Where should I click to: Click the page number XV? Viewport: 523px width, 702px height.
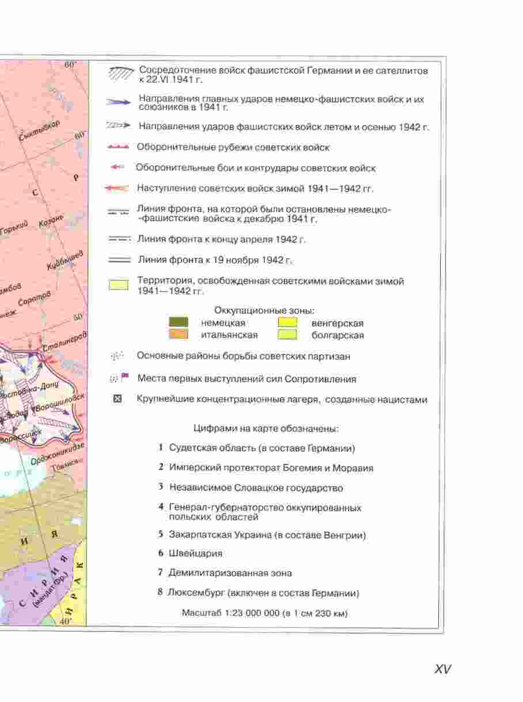(x=442, y=669)
